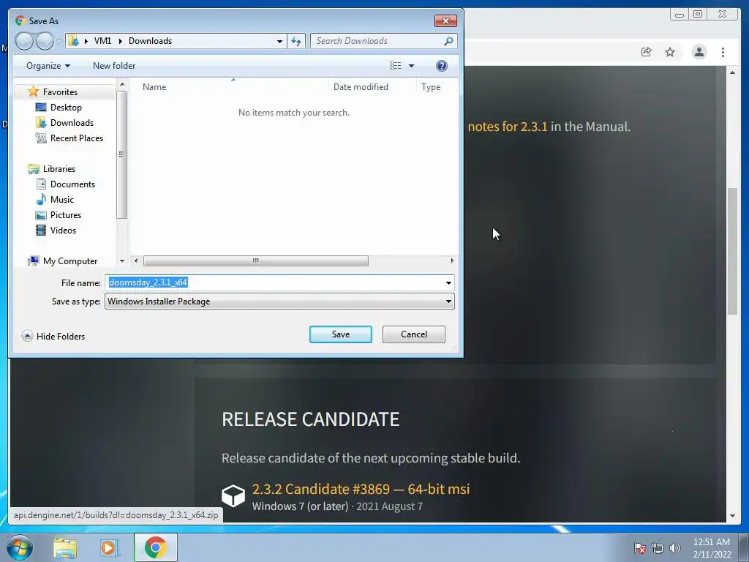The height and width of the screenshot is (562, 749).
Task: Click the Back navigation arrow in Save As
Action: point(24,41)
